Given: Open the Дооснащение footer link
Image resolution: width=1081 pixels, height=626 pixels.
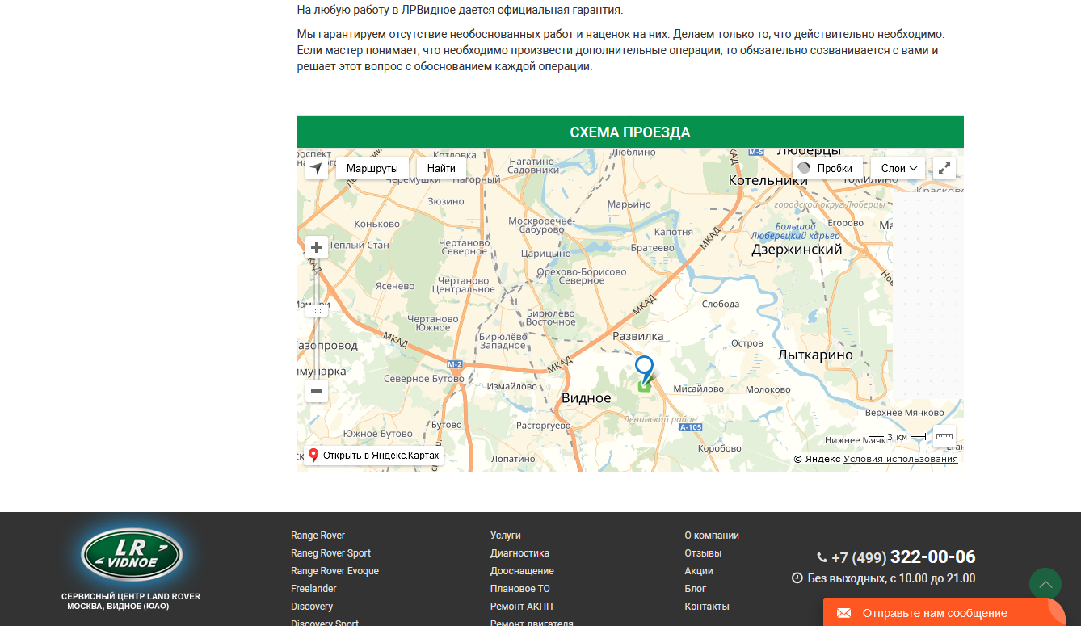Looking at the screenshot, I should point(522,571).
